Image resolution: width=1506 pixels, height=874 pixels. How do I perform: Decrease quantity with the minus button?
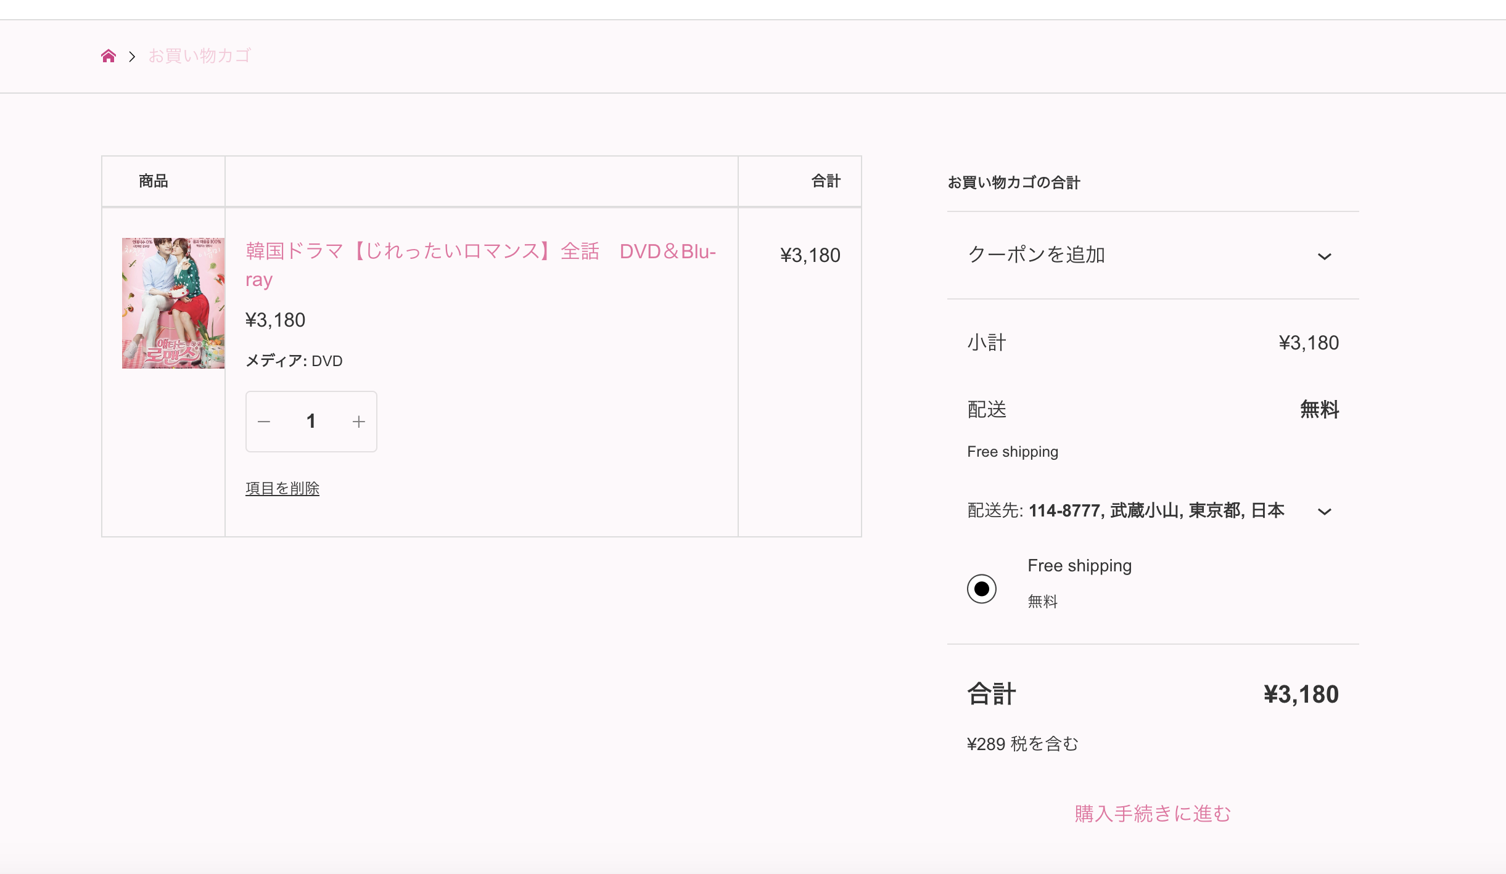[264, 422]
